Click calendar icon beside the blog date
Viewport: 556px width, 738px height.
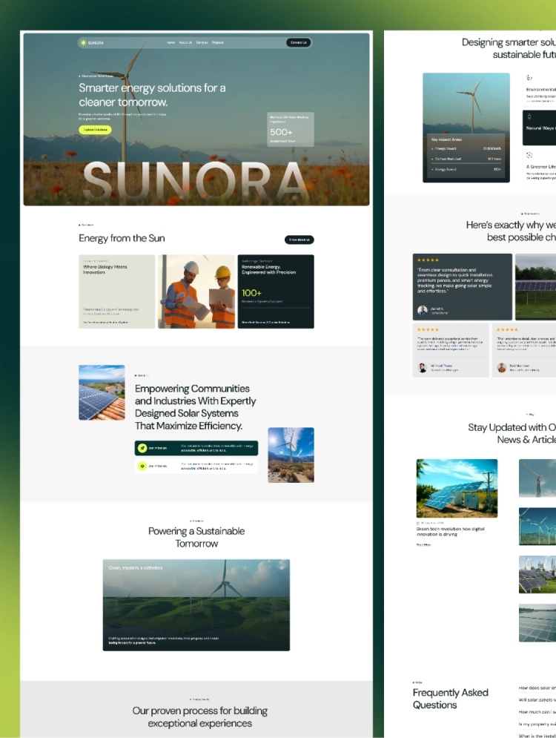(417, 523)
